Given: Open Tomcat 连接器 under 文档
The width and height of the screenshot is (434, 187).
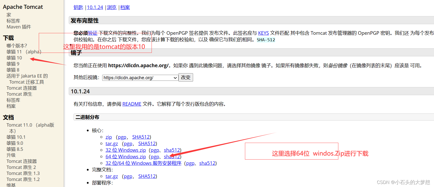Looking at the screenshot, I should pos(22,161).
